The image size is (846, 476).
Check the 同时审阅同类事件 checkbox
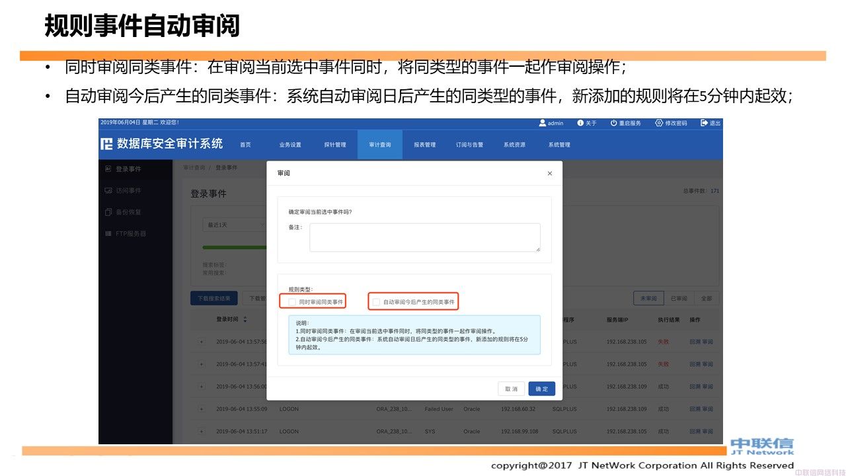292,302
